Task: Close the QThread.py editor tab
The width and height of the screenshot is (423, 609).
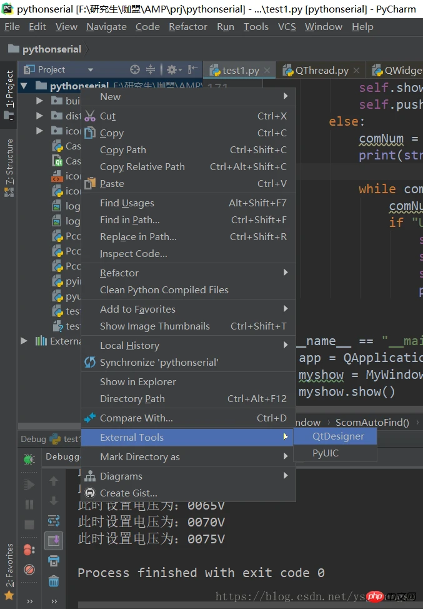Action: pos(356,70)
